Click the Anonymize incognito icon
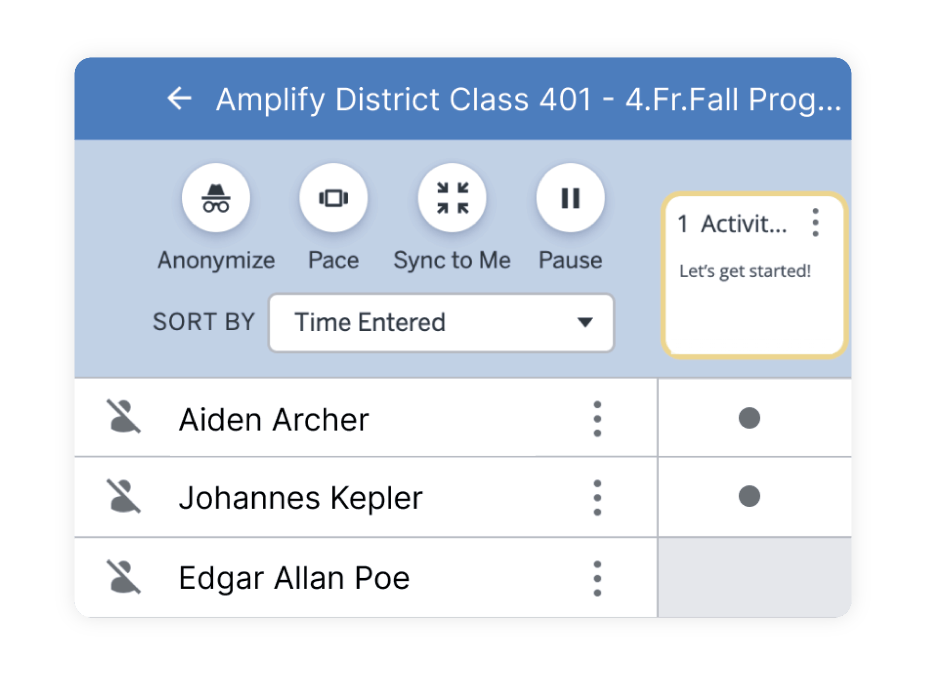This screenshot has width=926, height=675. click(216, 198)
